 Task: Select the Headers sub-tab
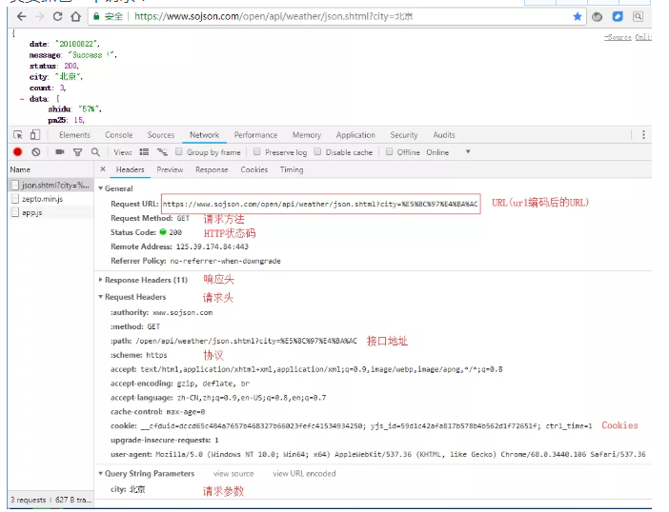point(131,169)
